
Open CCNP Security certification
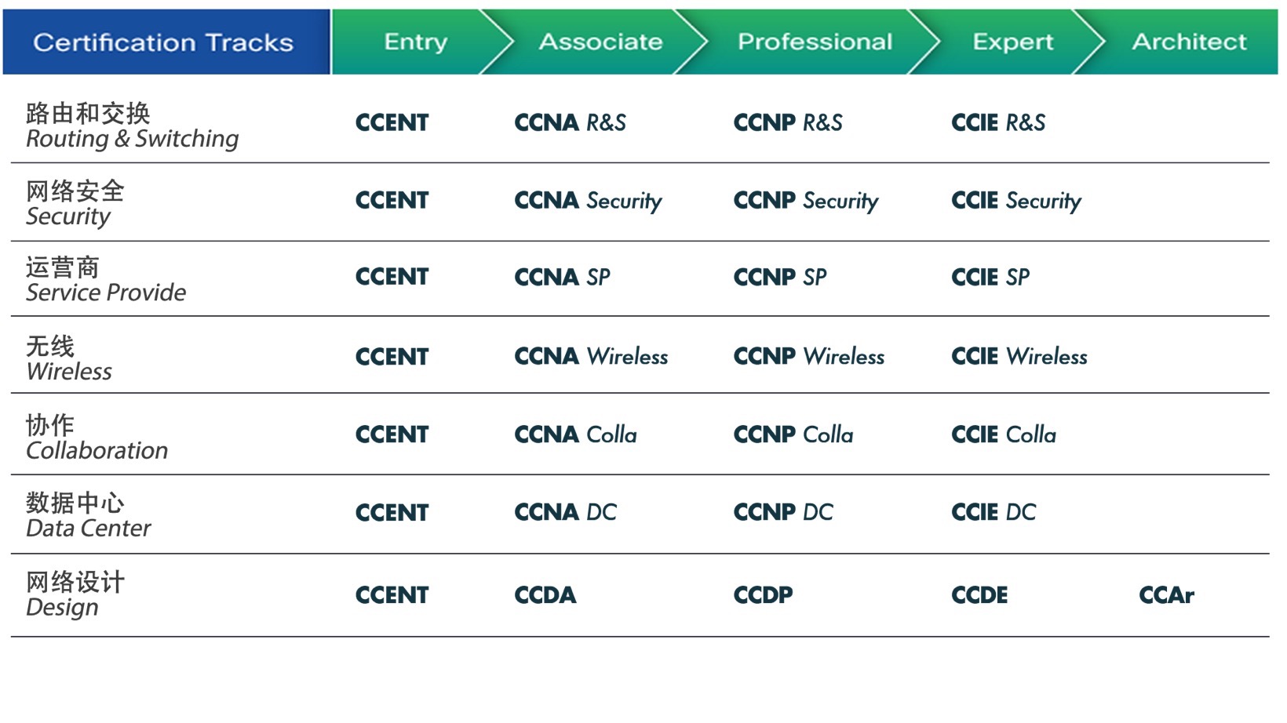point(806,202)
